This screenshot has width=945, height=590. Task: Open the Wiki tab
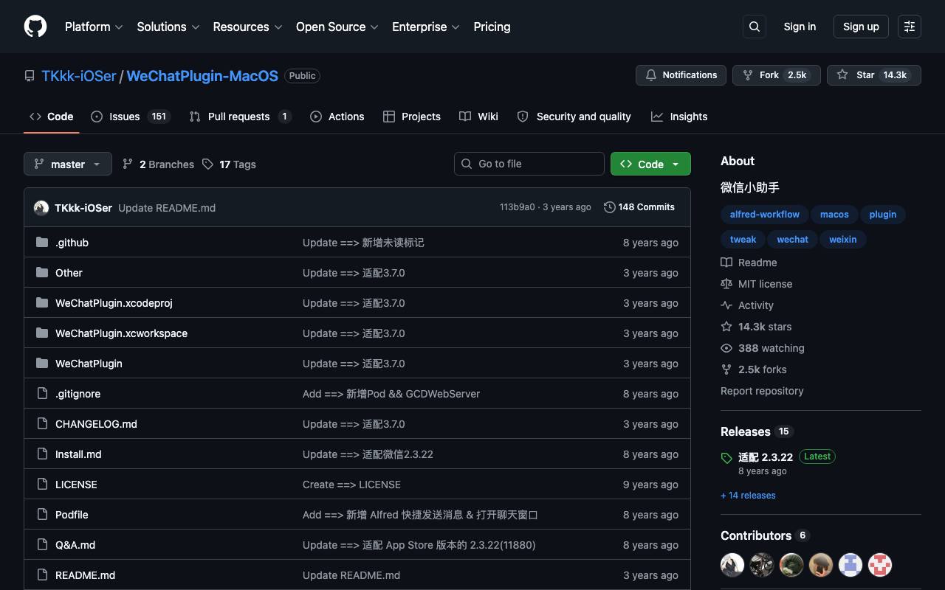[x=478, y=117]
